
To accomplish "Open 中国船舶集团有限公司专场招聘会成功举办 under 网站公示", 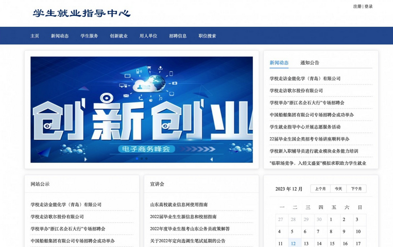I will pos(73,241).
